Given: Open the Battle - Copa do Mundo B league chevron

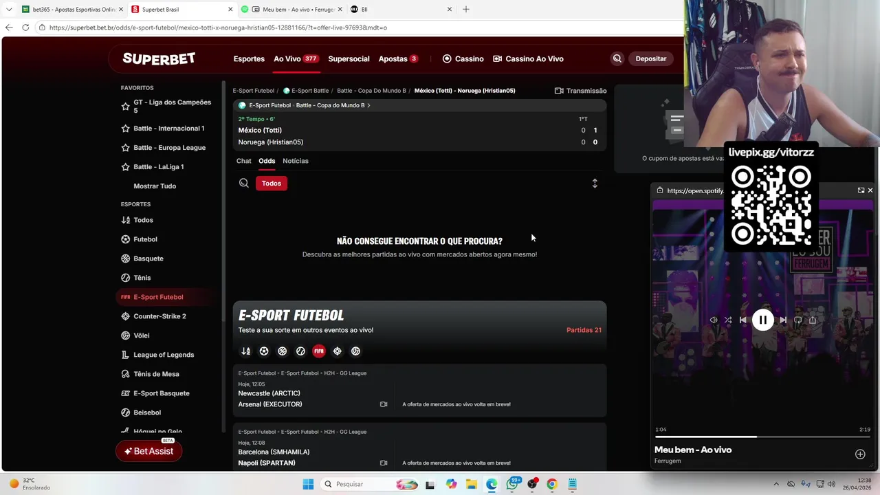Looking at the screenshot, I should 368,105.
